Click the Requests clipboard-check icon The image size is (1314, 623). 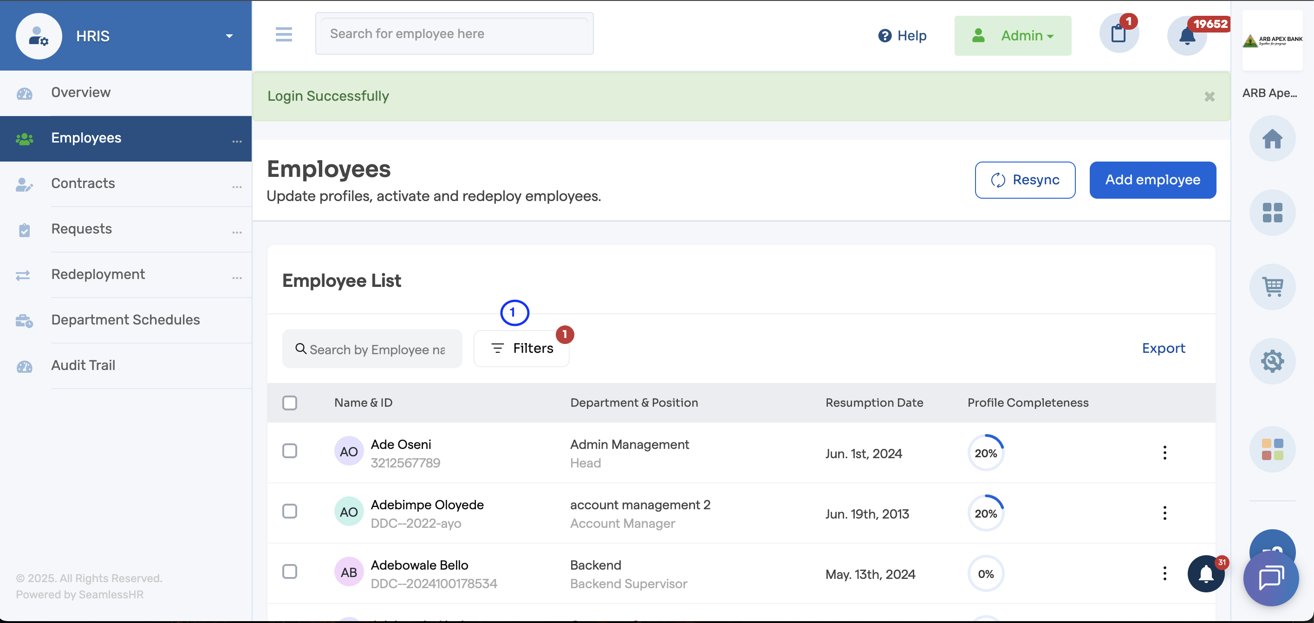[25, 230]
